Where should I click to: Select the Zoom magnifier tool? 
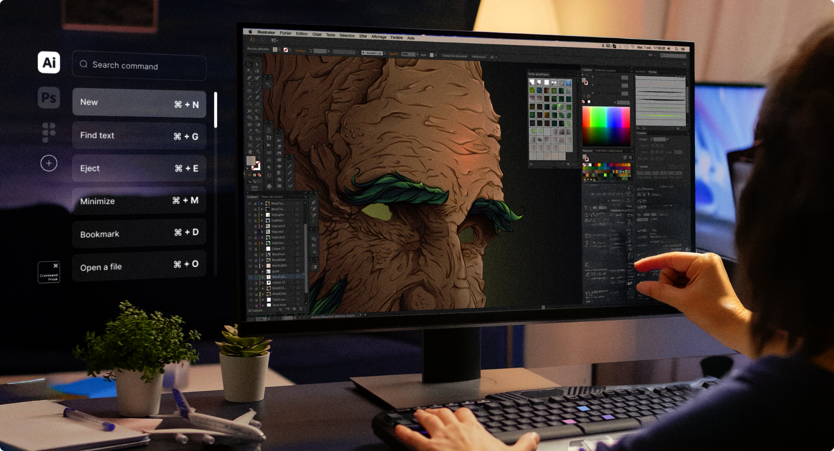tap(258, 152)
